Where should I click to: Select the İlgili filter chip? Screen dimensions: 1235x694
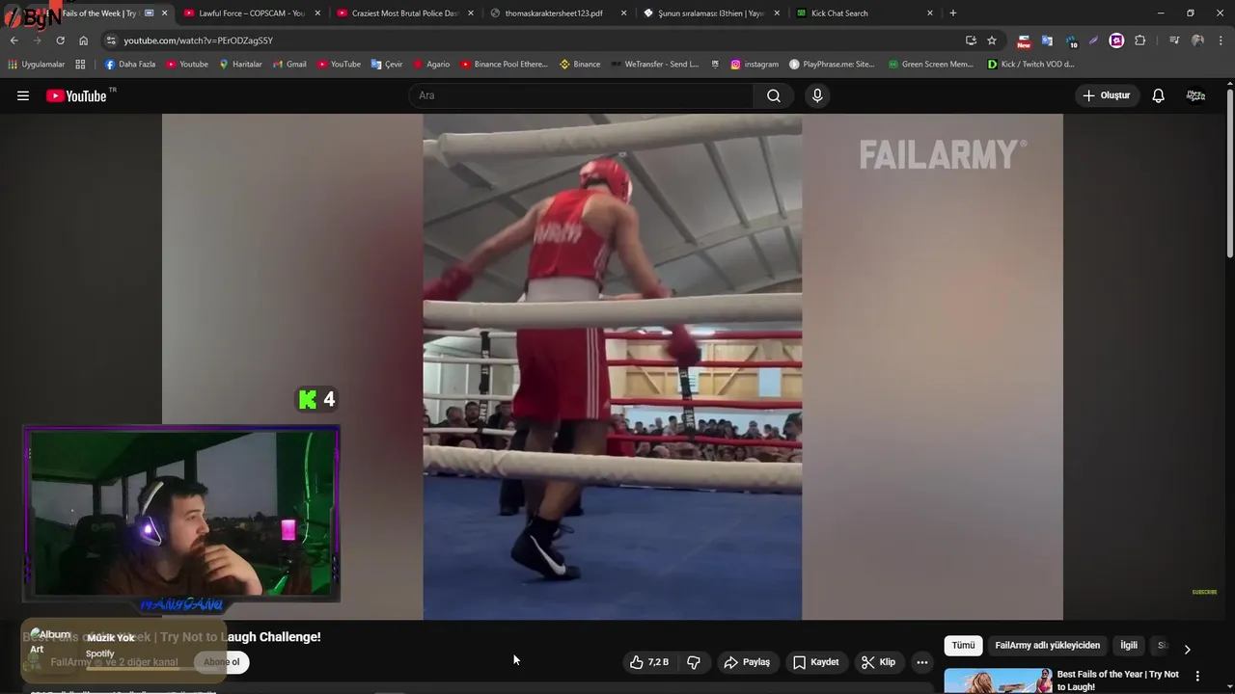pos(1129,646)
